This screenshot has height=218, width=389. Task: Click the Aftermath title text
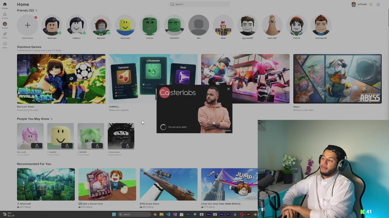[x=25, y=204]
